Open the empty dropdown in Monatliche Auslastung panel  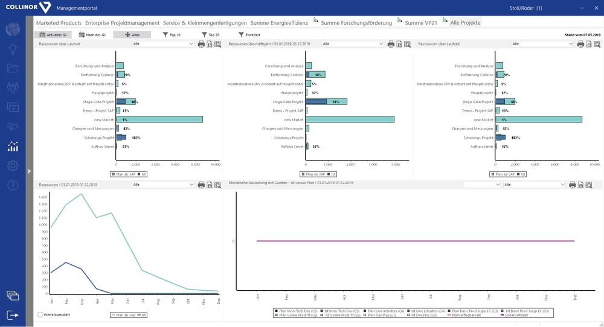(x=482, y=185)
